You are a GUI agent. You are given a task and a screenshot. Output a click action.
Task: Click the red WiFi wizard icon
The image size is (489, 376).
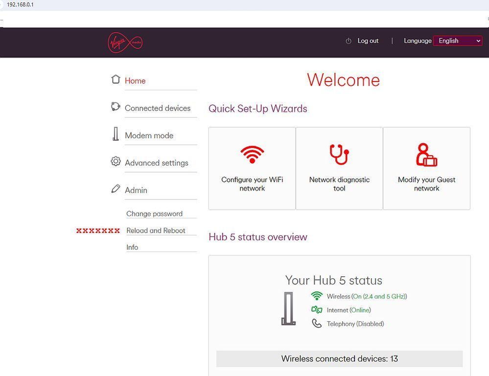pyautogui.click(x=252, y=155)
